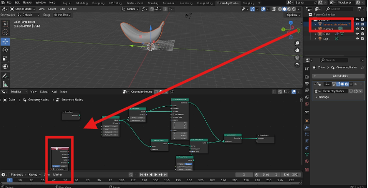This screenshot has height=188, width=368.
Task: Open the outliner filter dropdown
Action: (x=360, y=9)
